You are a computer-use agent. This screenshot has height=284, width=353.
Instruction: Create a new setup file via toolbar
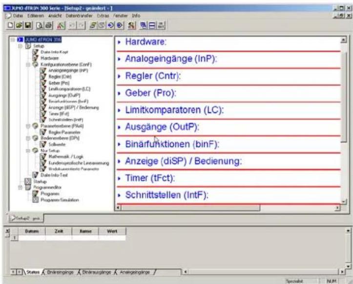click(x=10, y=25)
